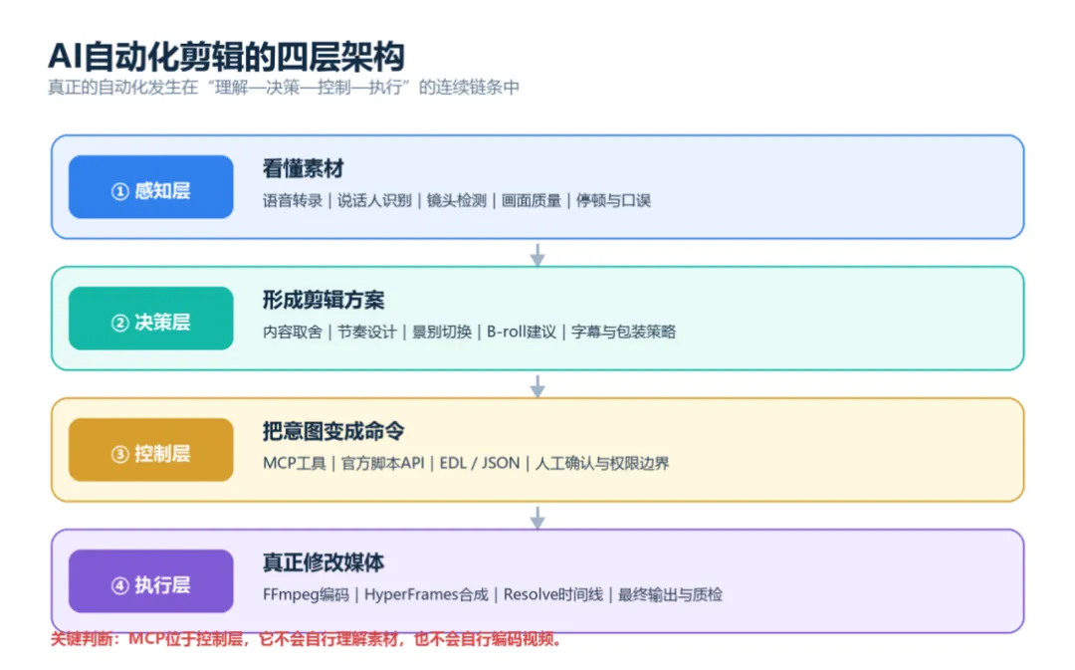
Task: Click the title "AI自动化剪辑的四层架构"
Action: pyautogui.click(x=226, y=56)
